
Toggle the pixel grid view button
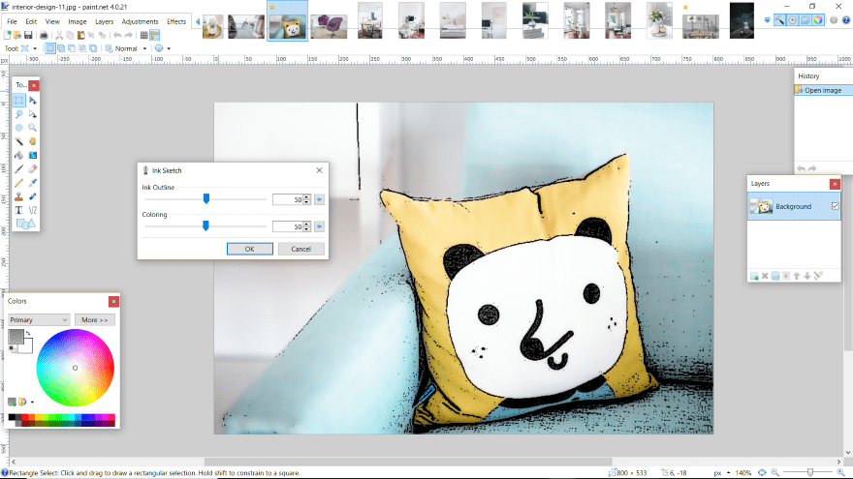tap(142, 35)
